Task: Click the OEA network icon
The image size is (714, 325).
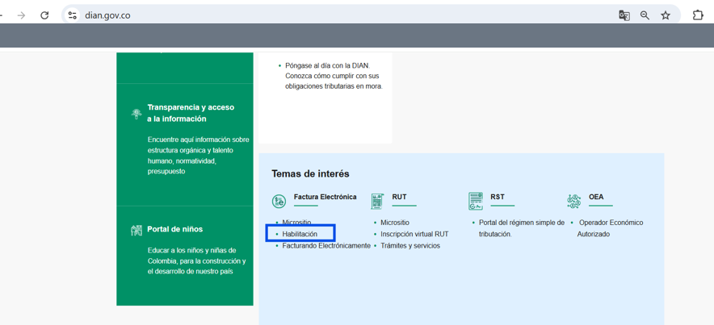Action: pyautogui.click(x=573, y=201)
